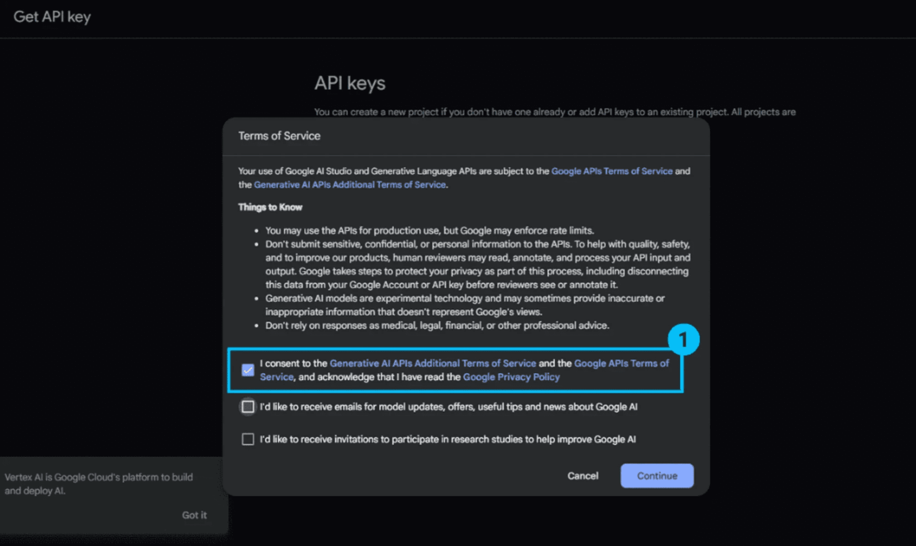Click the Cancel button in the dialog
Image resolution: width=916 pixels, height=546 pixels.
583,476
